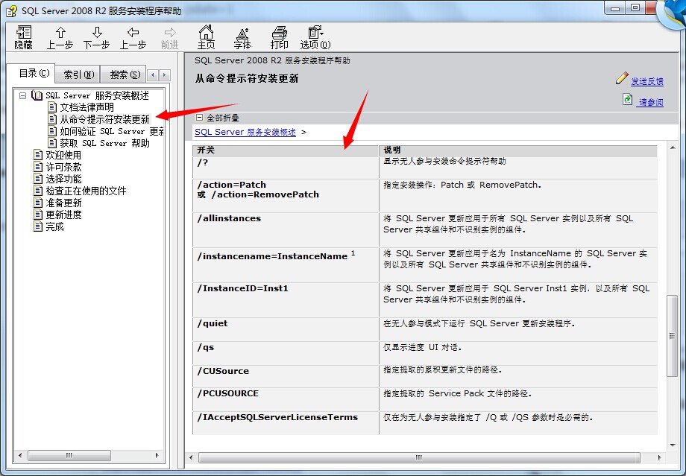Open the 选项(O) options menu
686x476 pixels.
(315, 37)
